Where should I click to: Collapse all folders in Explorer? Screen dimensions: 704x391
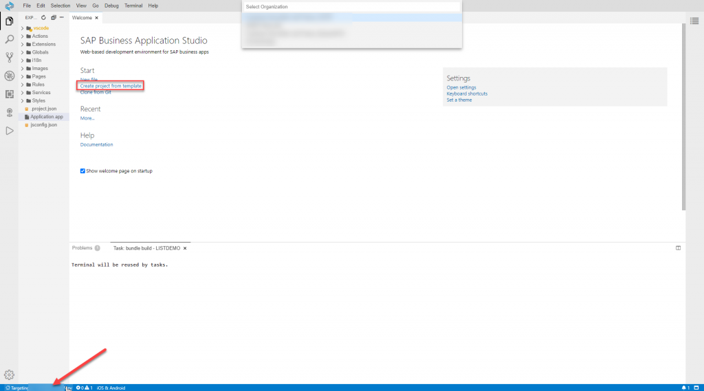(x=54, y=17)
